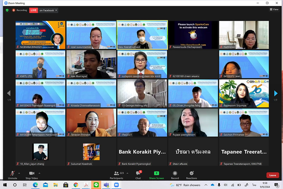Click the Nartrapee name label
Image resolution: width=283 pixels, height=189 pixels.
(x=229, y=47)
